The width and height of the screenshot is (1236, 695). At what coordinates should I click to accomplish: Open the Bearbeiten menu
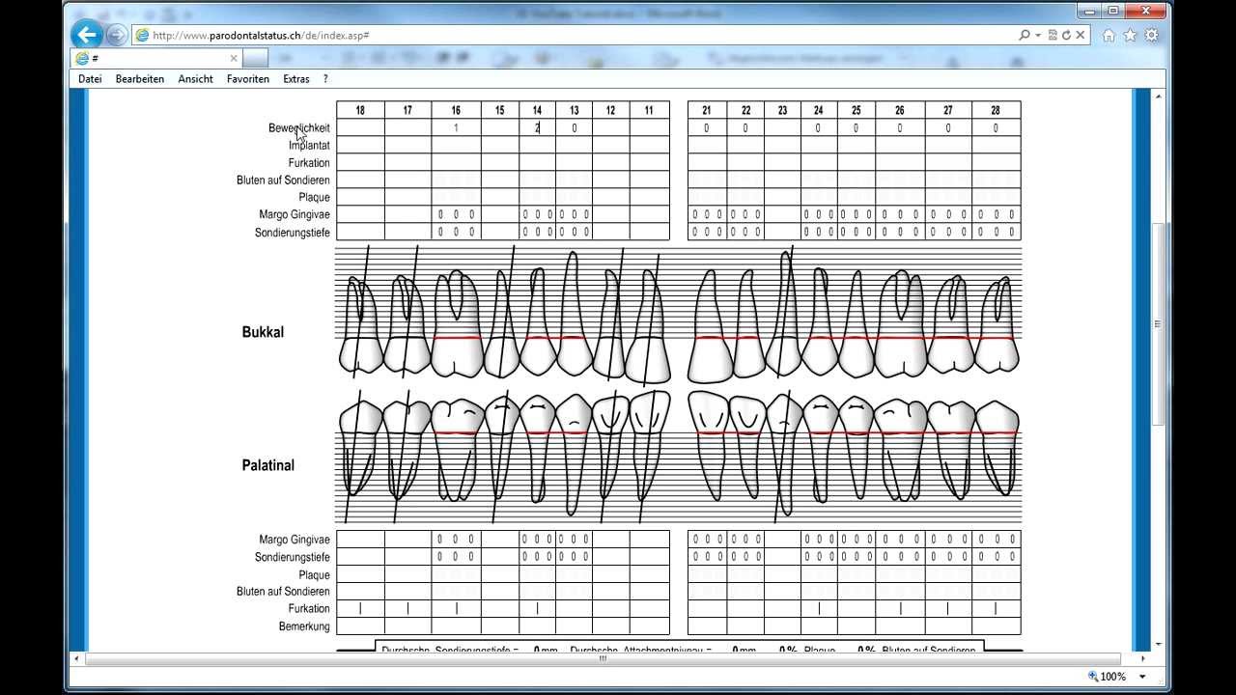(140, 79)
